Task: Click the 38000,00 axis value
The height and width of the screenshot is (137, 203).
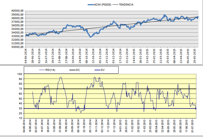Action: [x=17, y=18]
